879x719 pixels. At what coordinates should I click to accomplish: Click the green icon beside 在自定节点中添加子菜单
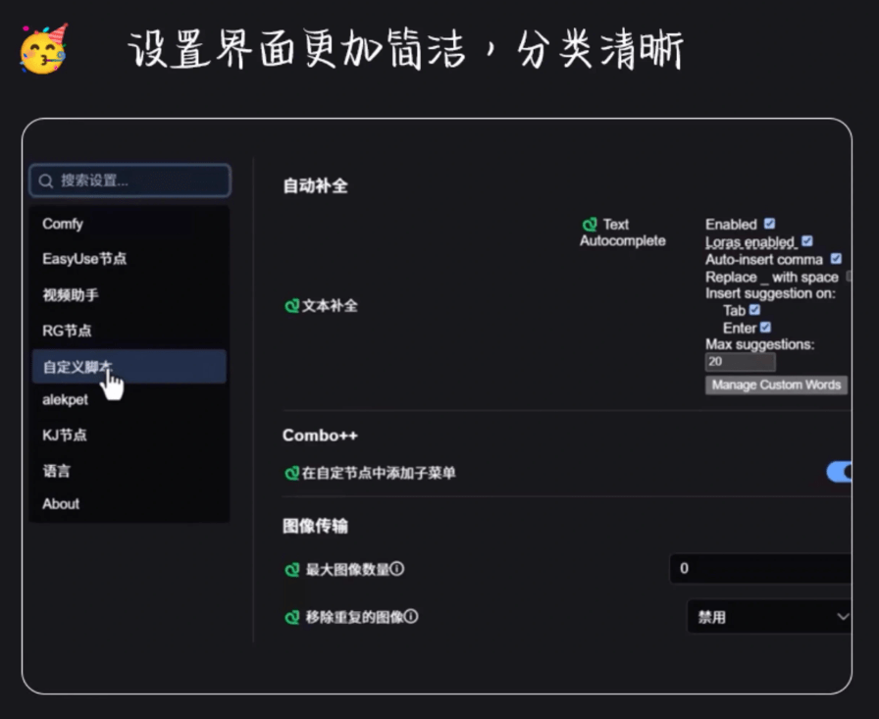click(291, 472)
